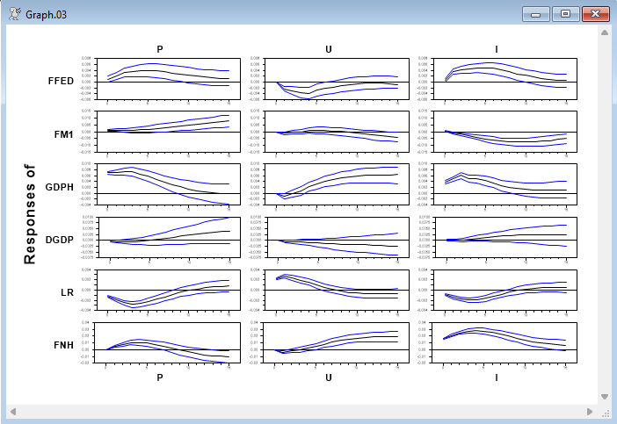Screen dimensions: 617x424
Task: Close the Graph.03 window
Action: point(595,15)
